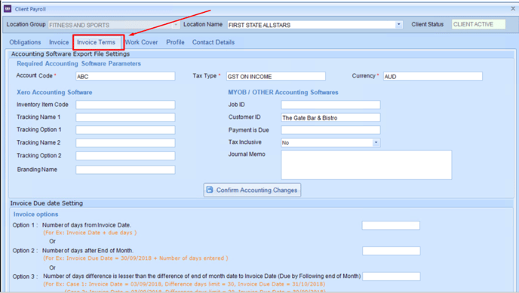Image resolution: width=519 pixels, height=293 pixels.
Task: Click the Option 1 days from Invoice Date field
Action: click(x=391, y=225)
